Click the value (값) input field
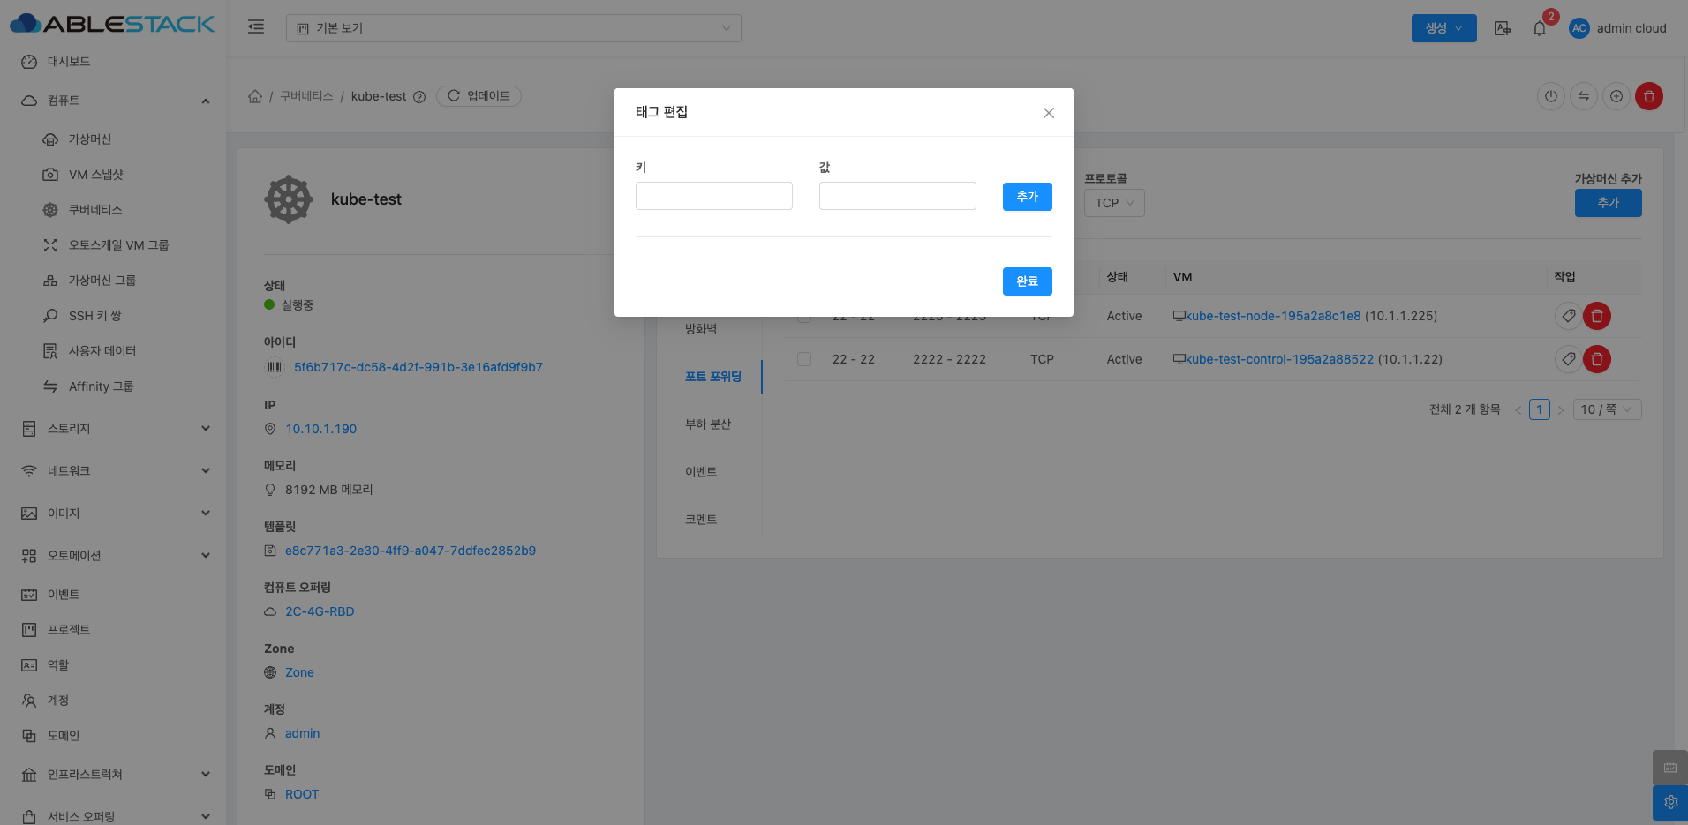The width and height of the screenshot is (1688, 825). coord(898,196)
